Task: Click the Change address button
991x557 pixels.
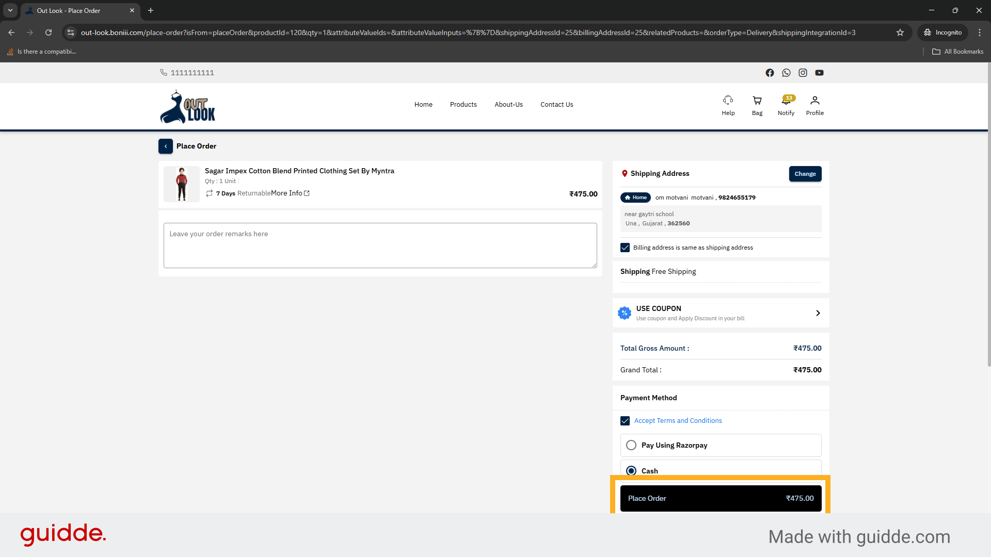Action: pos(805,174)
